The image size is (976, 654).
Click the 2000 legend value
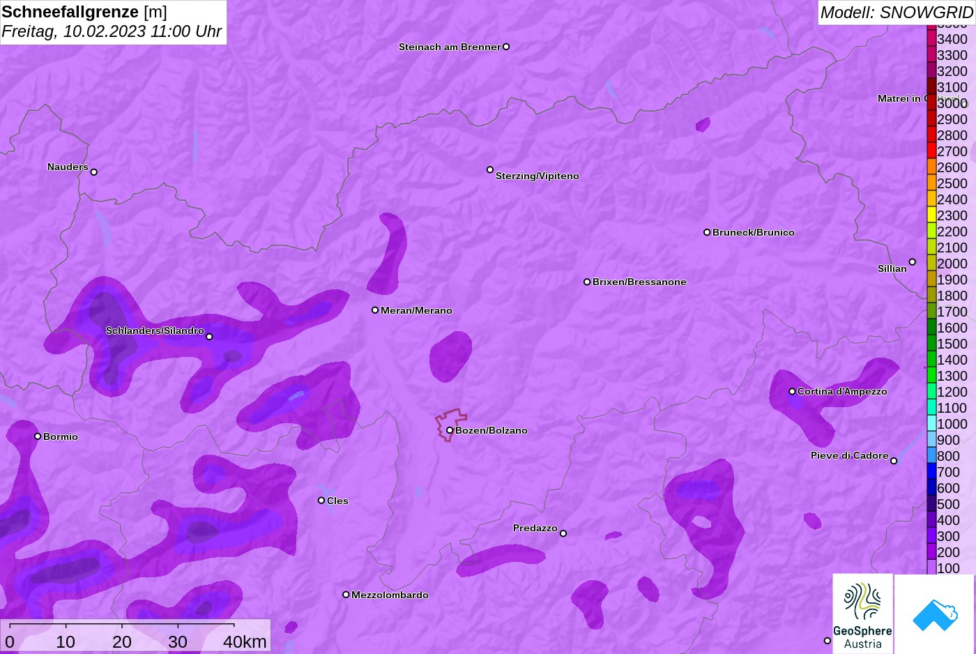coord(952,264)
